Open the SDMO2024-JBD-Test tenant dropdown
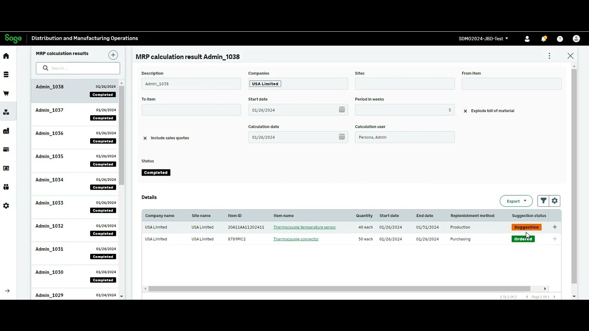The image size is (589, 331). [x=483, y=39]
